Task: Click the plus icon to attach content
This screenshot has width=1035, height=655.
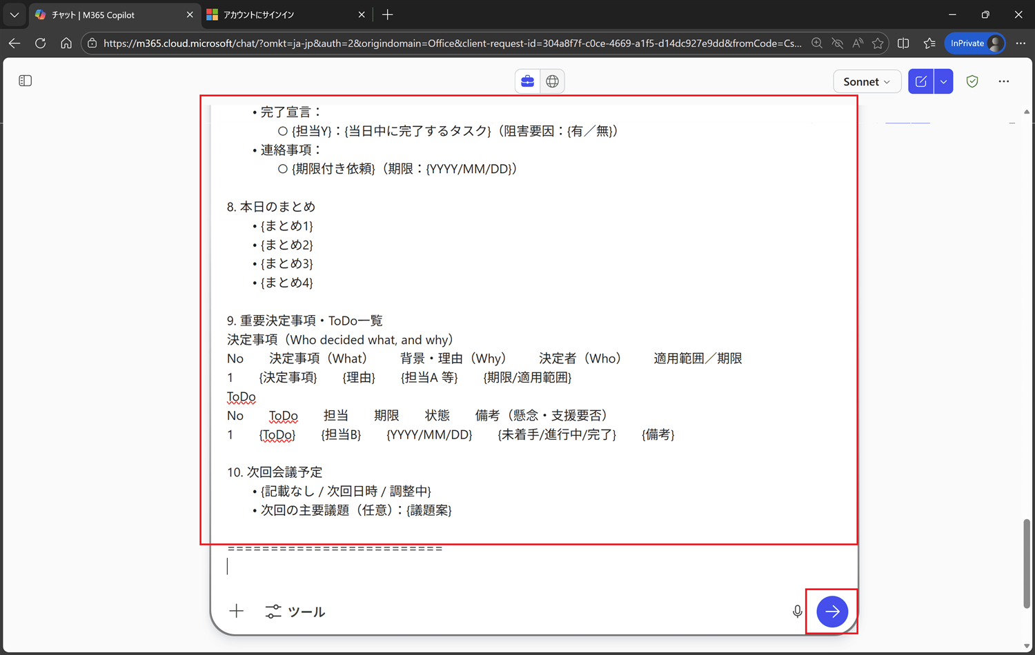Action: pyautogui.click(x=236, y=611)
